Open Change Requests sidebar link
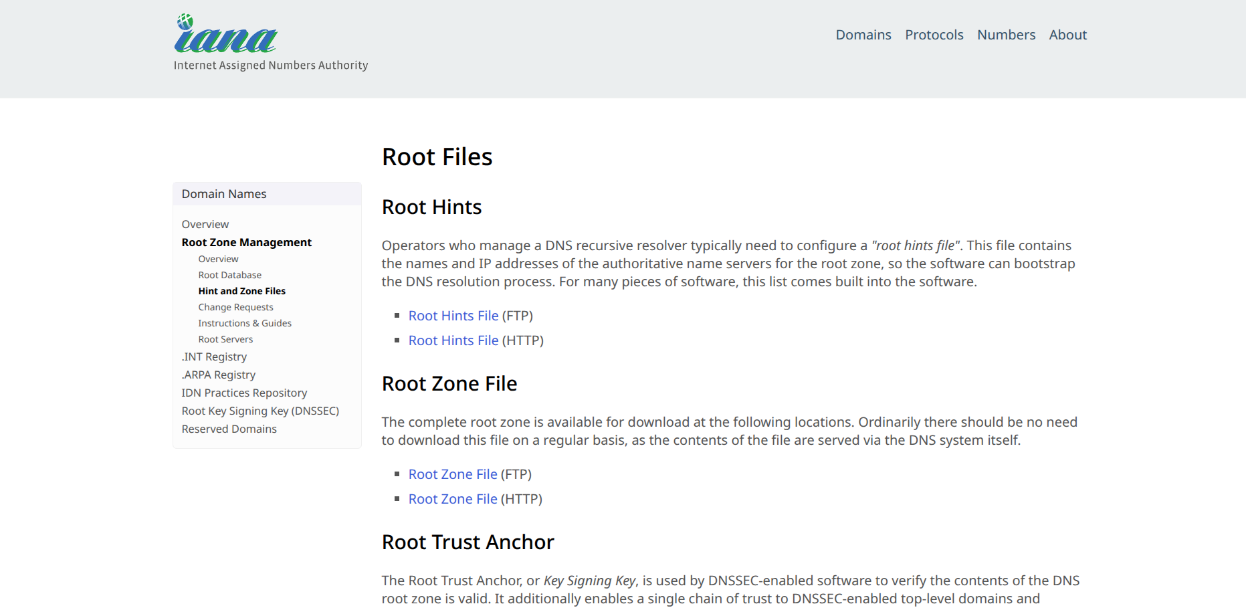Viewport: 1246px width, 610px height. [236, 307]
